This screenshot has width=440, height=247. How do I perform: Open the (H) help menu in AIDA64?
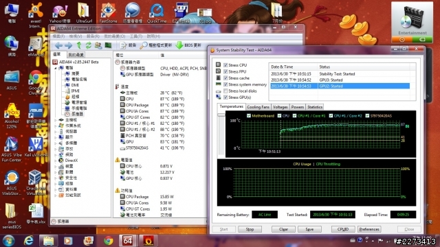[x=153, y=36]
